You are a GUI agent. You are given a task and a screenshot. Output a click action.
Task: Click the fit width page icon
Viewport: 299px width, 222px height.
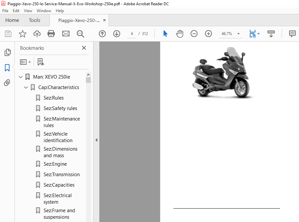coord(252,34)
